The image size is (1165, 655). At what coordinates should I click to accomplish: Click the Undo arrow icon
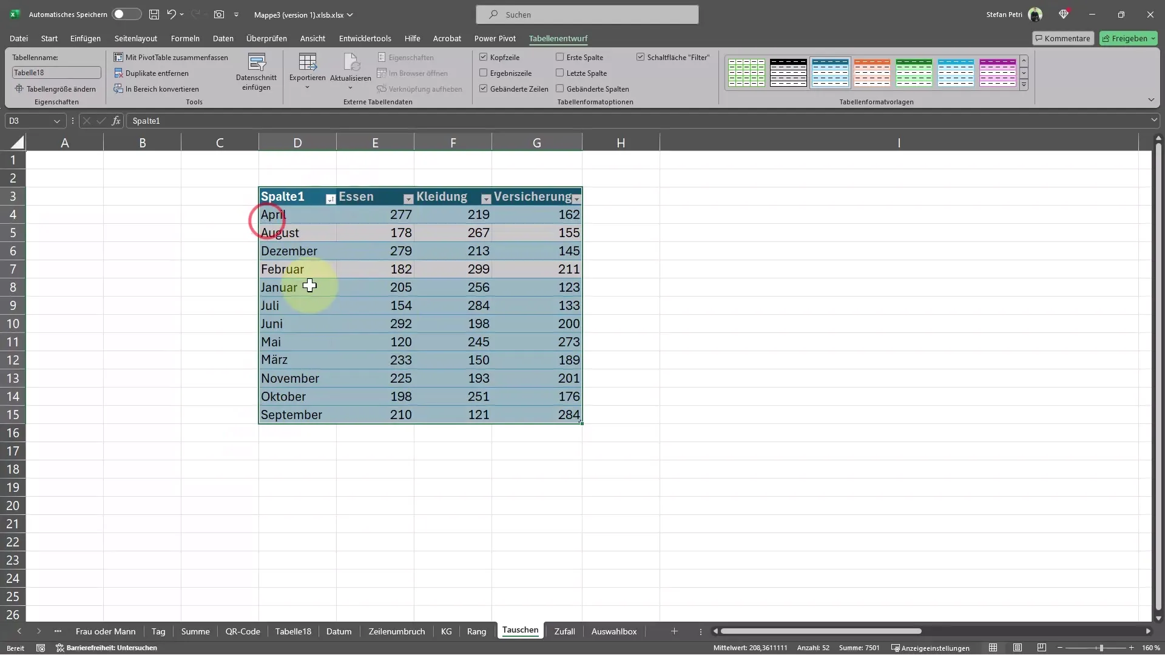click(x=172, y=14)
